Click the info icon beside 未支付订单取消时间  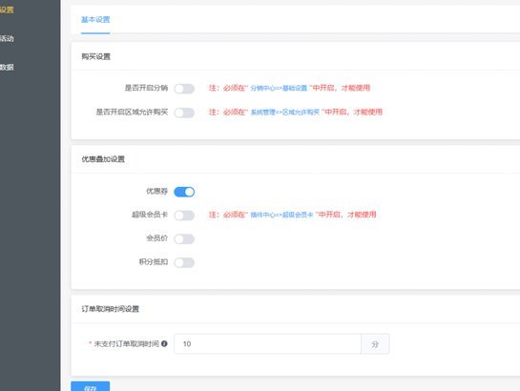point(164,343)
